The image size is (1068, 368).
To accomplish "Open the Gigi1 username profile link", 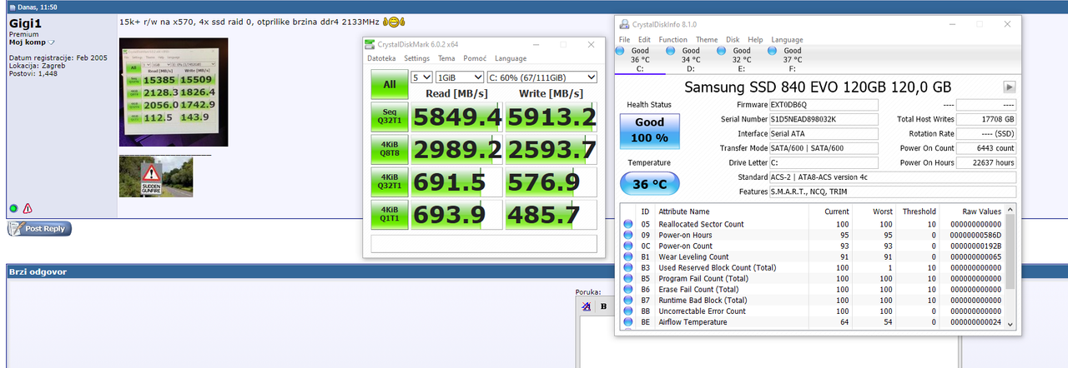I will (x=26, y=23).
